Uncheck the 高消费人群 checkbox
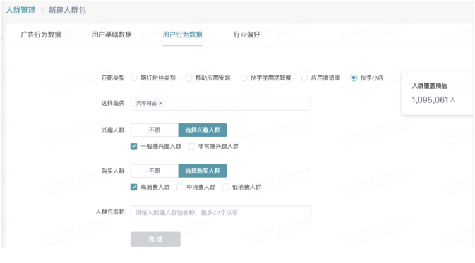The image size is (475, 263). pyautogui.click(x=134, y=187)
